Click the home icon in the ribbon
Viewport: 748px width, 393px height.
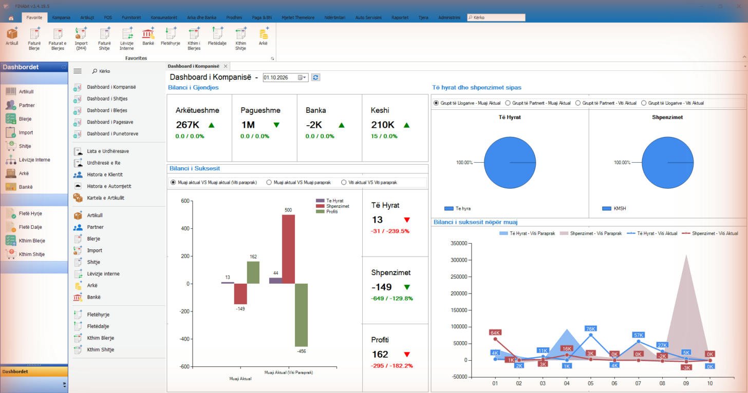point(11,17)
